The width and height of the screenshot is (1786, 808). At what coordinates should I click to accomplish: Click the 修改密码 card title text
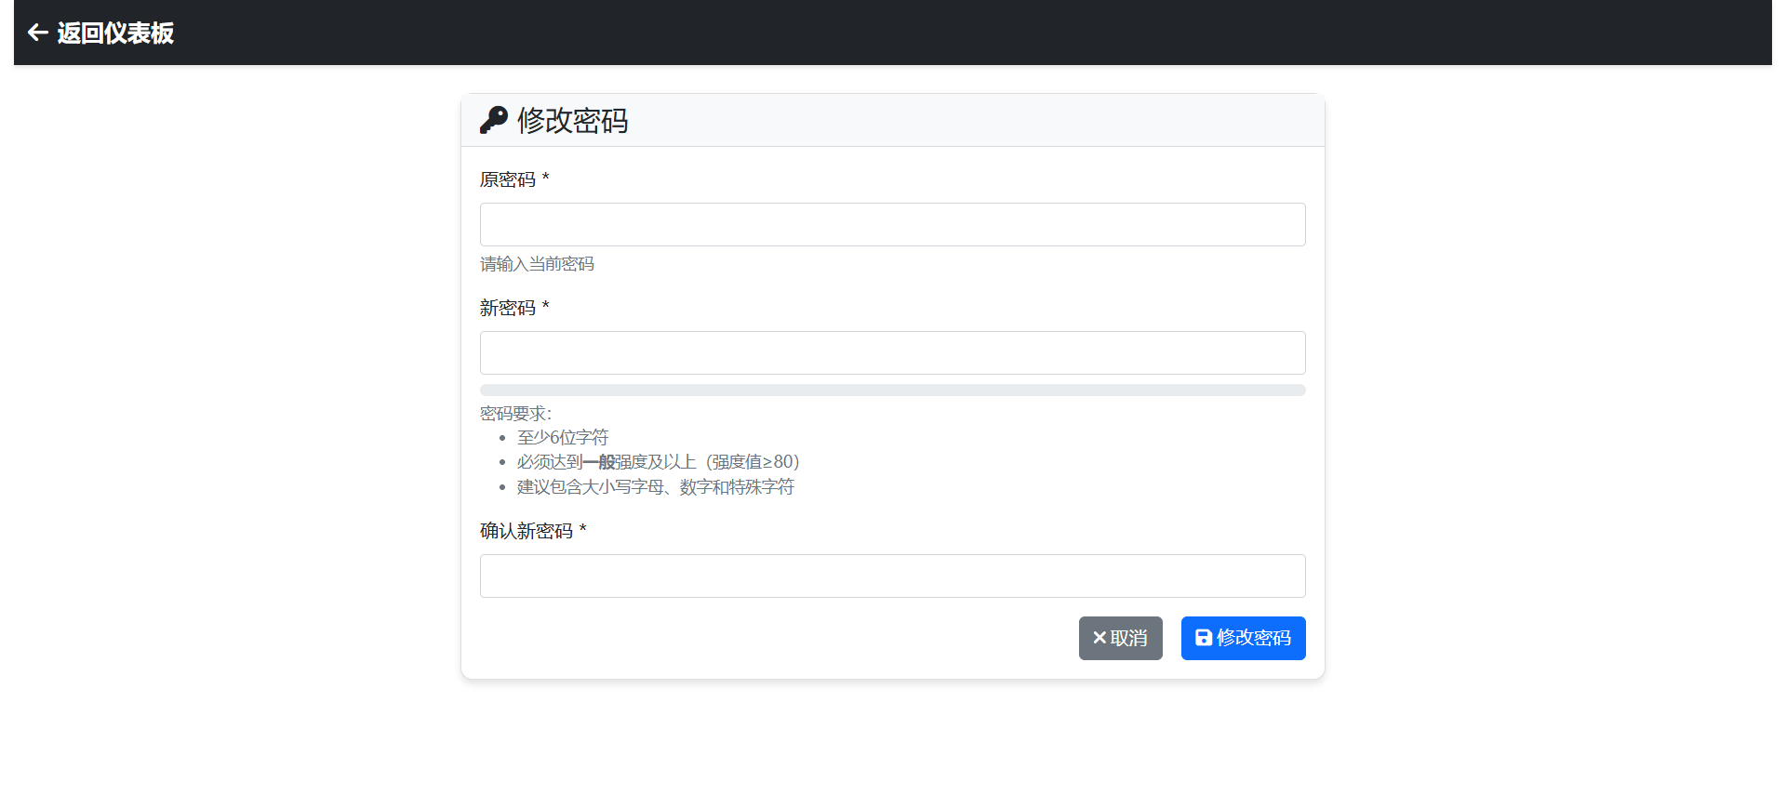573,120
